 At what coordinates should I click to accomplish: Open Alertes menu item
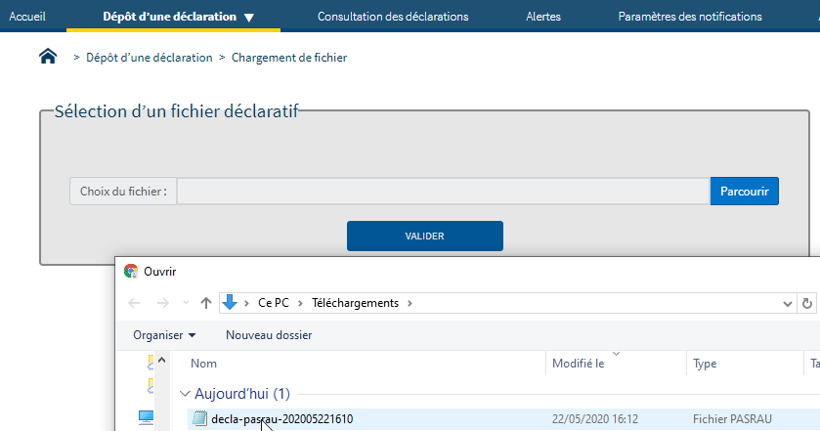point(543,17)
